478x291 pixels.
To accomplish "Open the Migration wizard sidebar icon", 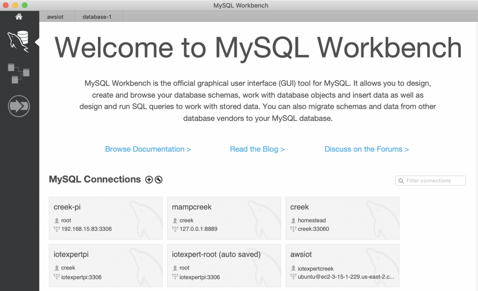I will (x=19, y=106).
